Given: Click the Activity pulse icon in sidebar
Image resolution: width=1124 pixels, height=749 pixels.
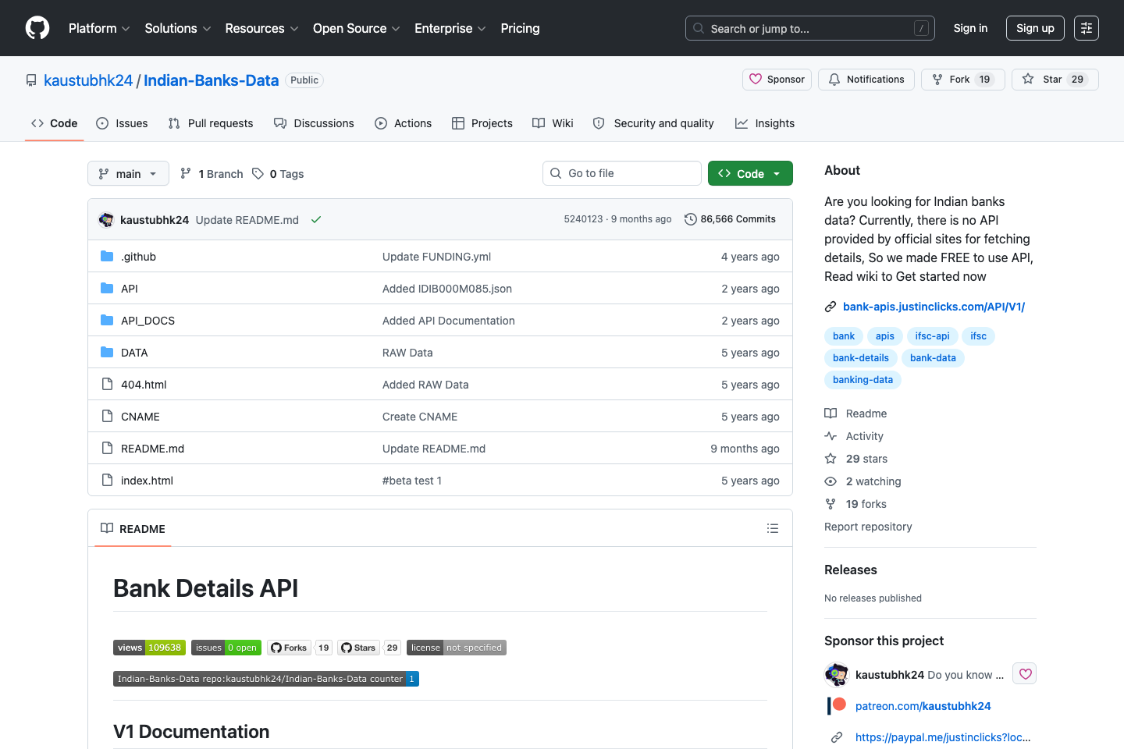Looking at the screenshot, I should tap(831, 435).
